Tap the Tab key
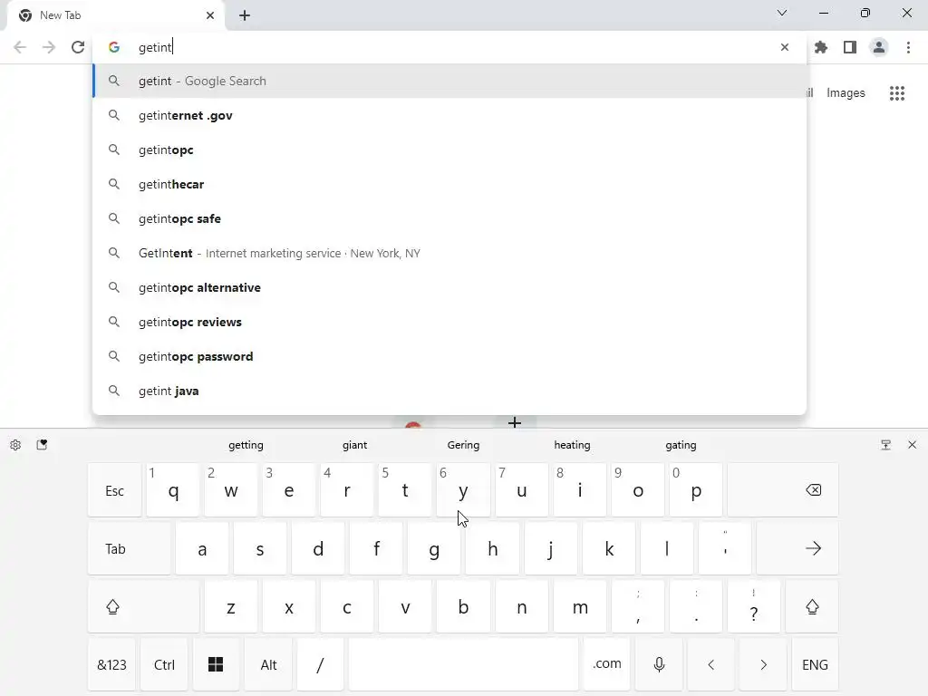This screenshot has height=696, width=928. coord(129,548)
